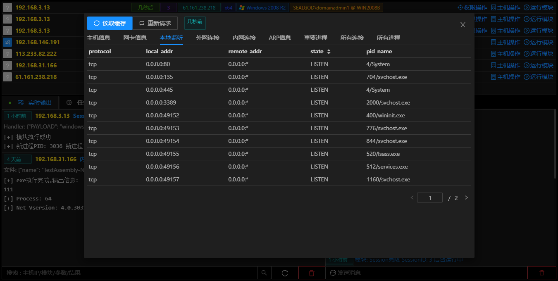This screenshot has height=281, width=558.
Task: Select the 0.0.0.0:445 local address cell
Action: [x=160, y=90]
